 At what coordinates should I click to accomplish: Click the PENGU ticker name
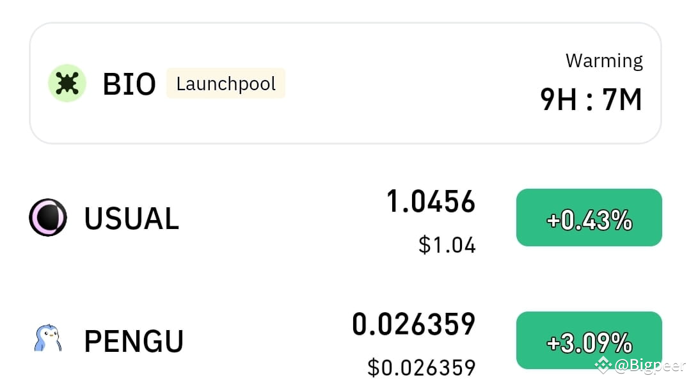tap(133, 340)
